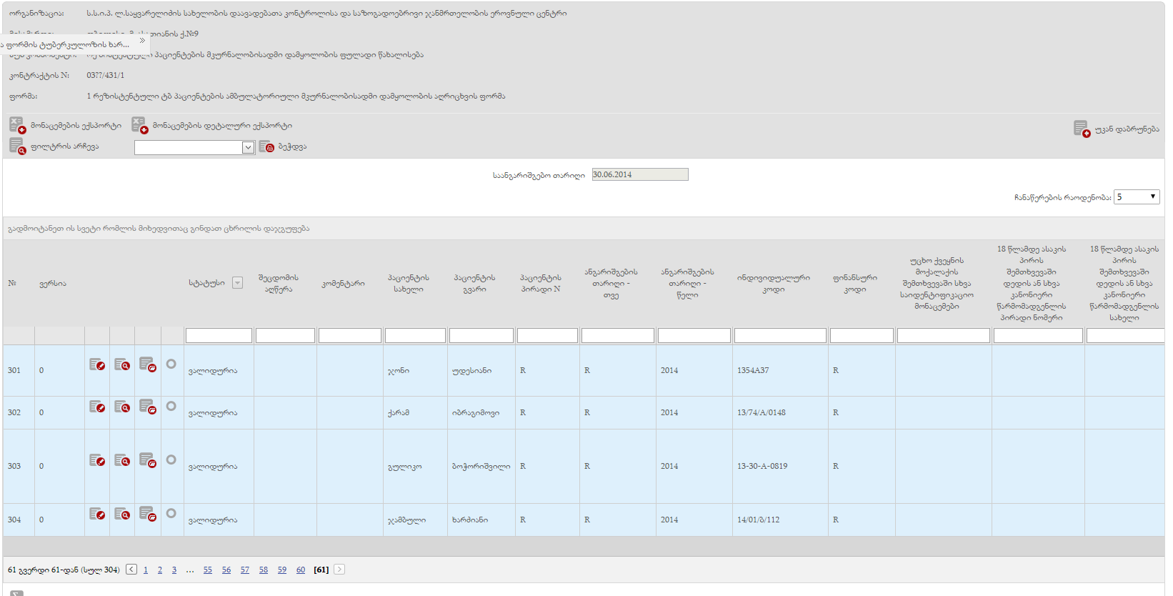Go to page 60 in pagination
The width and height of the screenshot is (1173, 596).
click(x=301, y=570)
